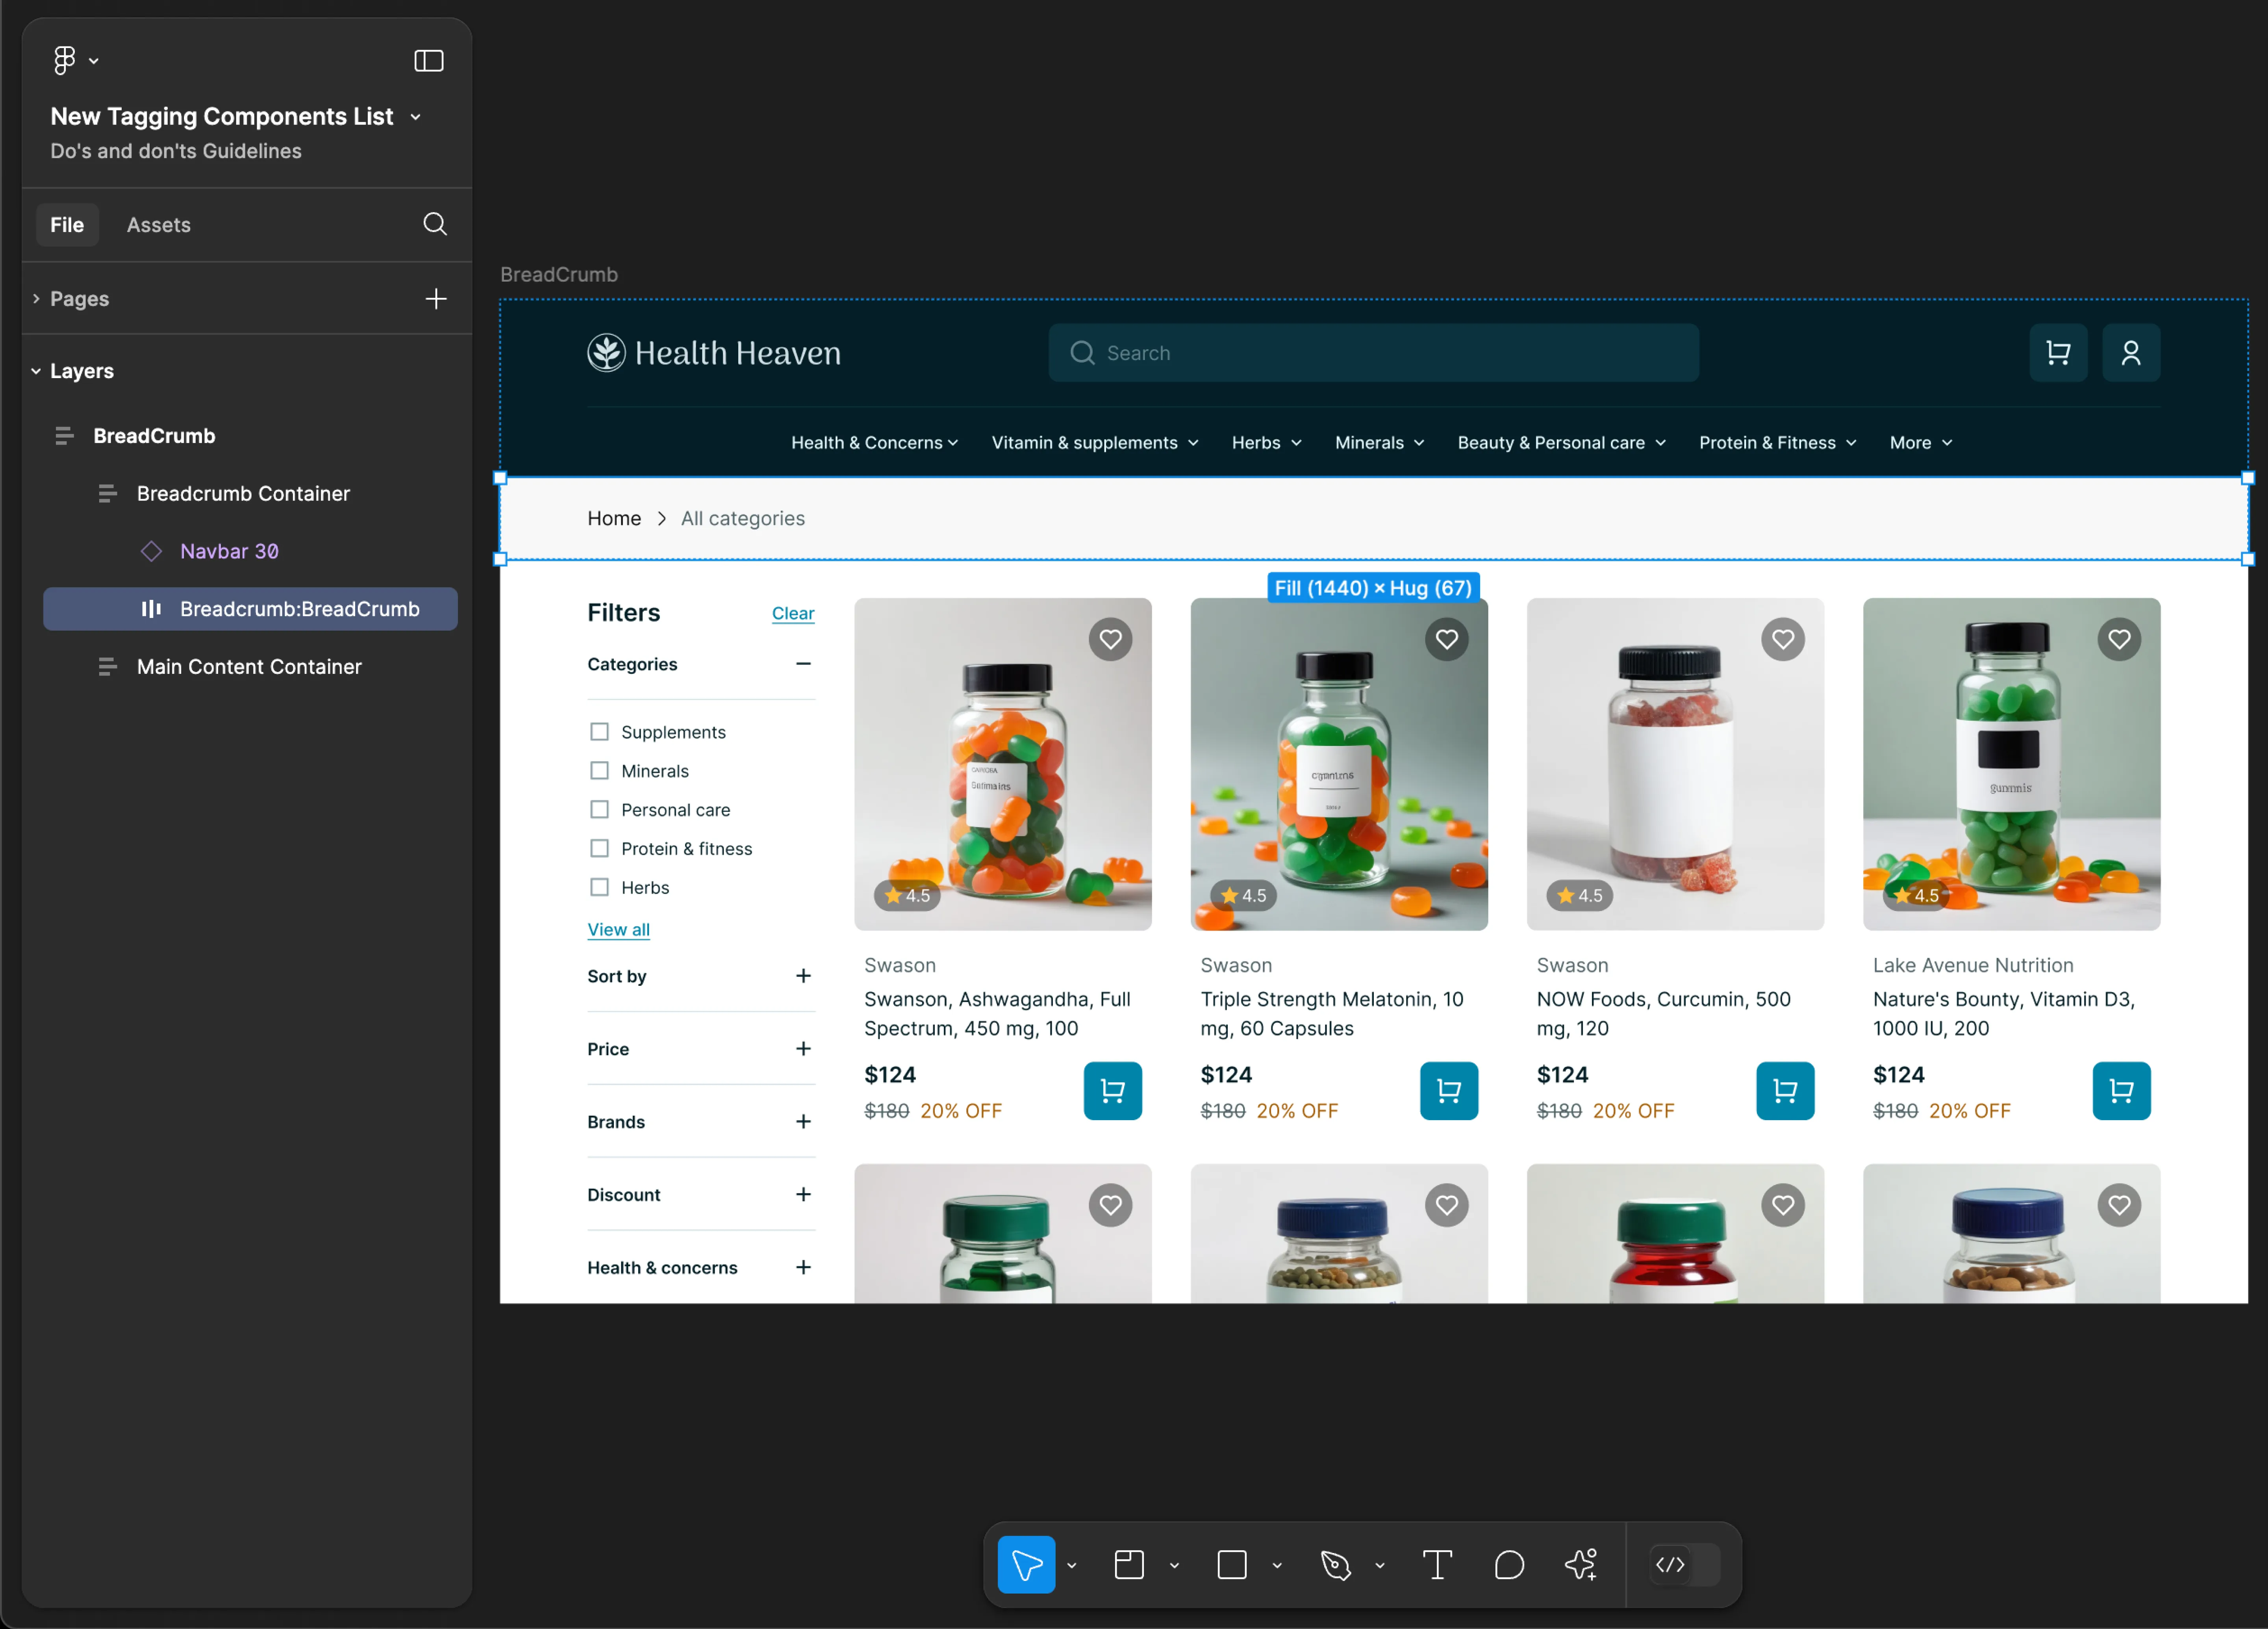The width and height of the screenshot is (2268, 1629).
Task: Switch to the File tab
Action: click(67, 225)
